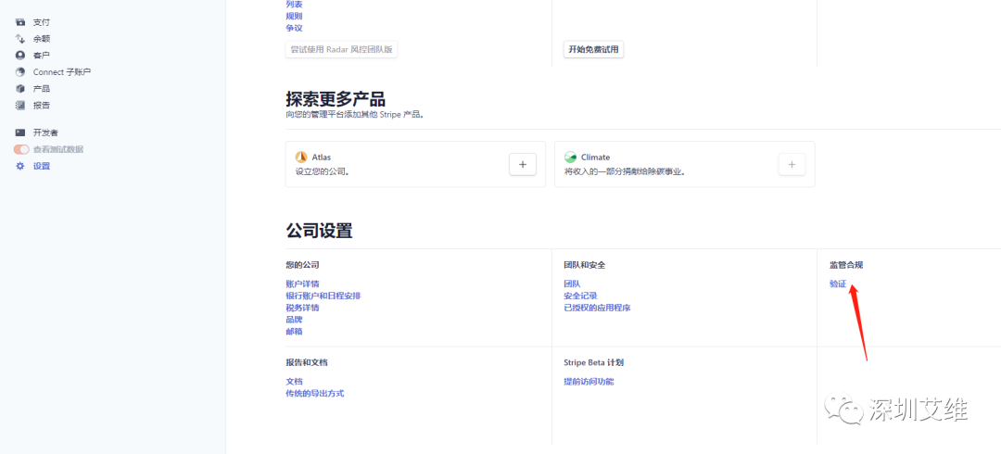Open 余额 in the sidebar
Image resolution: width=1001 pixels, height=454 pixels.
click(x=42, y=39)
